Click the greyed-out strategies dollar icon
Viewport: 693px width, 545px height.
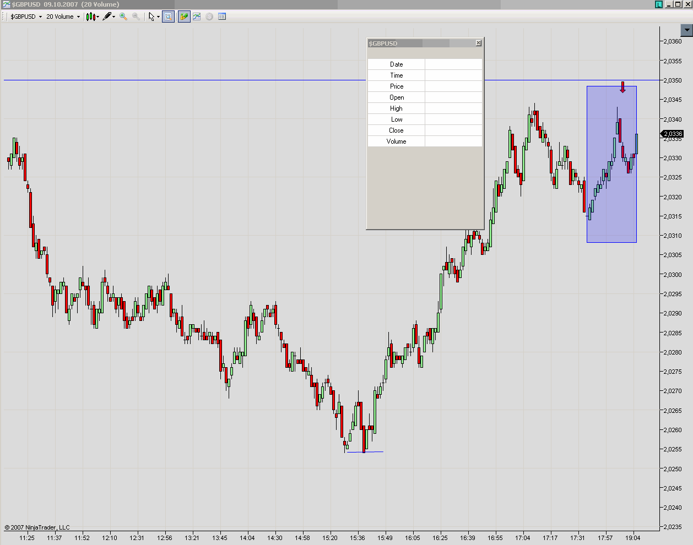tap(209, 17)
